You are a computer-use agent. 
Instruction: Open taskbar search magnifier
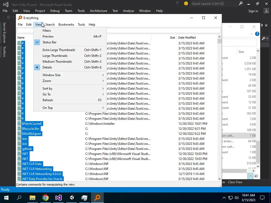[19, 197]
